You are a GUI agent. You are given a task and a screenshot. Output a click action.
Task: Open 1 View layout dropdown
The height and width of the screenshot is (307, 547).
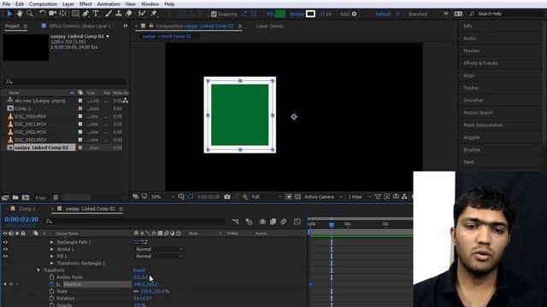point(359,197)
